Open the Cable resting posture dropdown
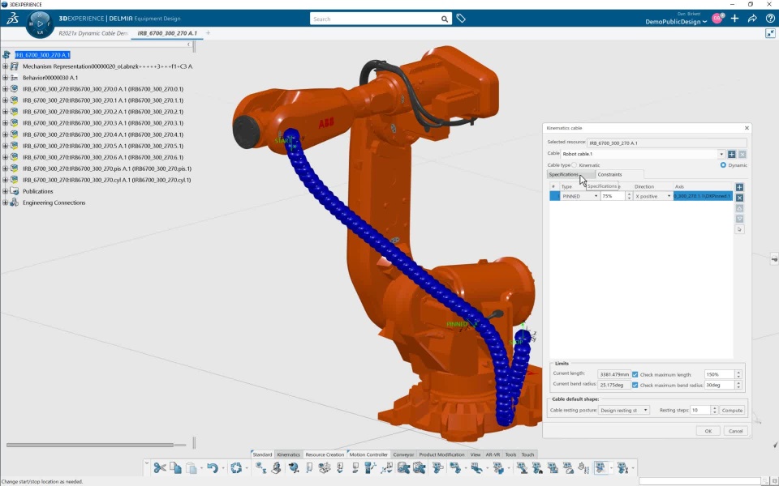The height and width of the screenshot is (486, 779). click(645, 410)
